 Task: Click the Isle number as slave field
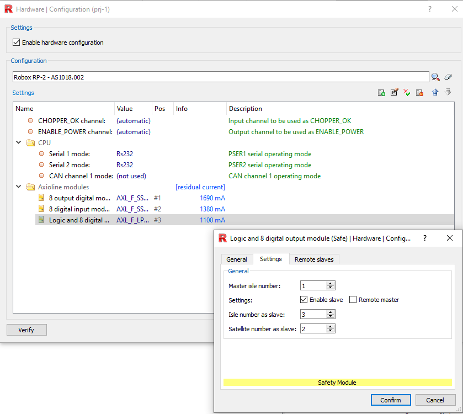pyautogui.click(x=313, y=314)
